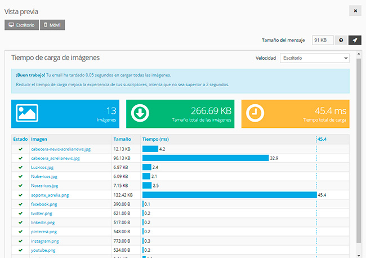The width and height of the screenshot is (366, 258).
Task: Sort by the Tamaño column header
Action: [x=122, y=139]
